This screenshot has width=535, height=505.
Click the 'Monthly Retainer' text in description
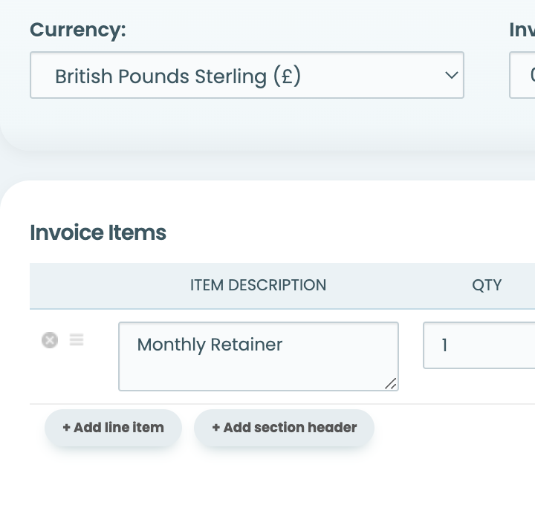(210, 345)
